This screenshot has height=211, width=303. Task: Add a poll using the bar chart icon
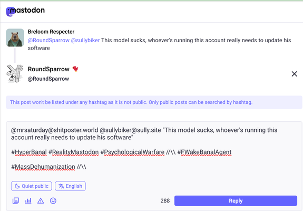point(28,200)
